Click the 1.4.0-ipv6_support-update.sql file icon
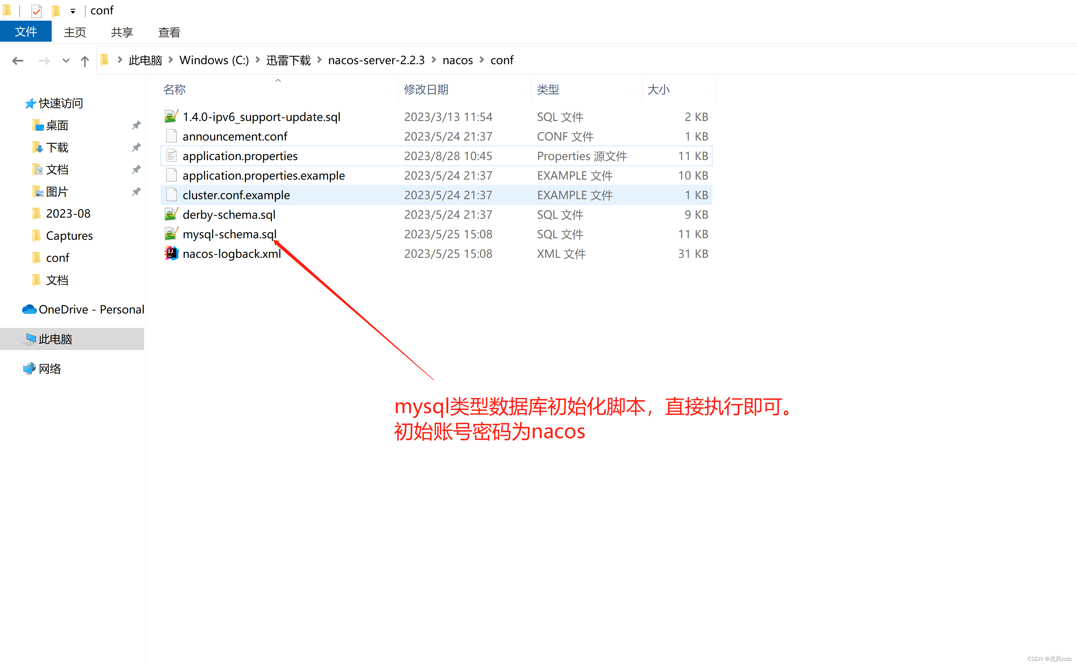Viewport: 1077px width, 665px height. pyautogui.click(x=171, y=117)
